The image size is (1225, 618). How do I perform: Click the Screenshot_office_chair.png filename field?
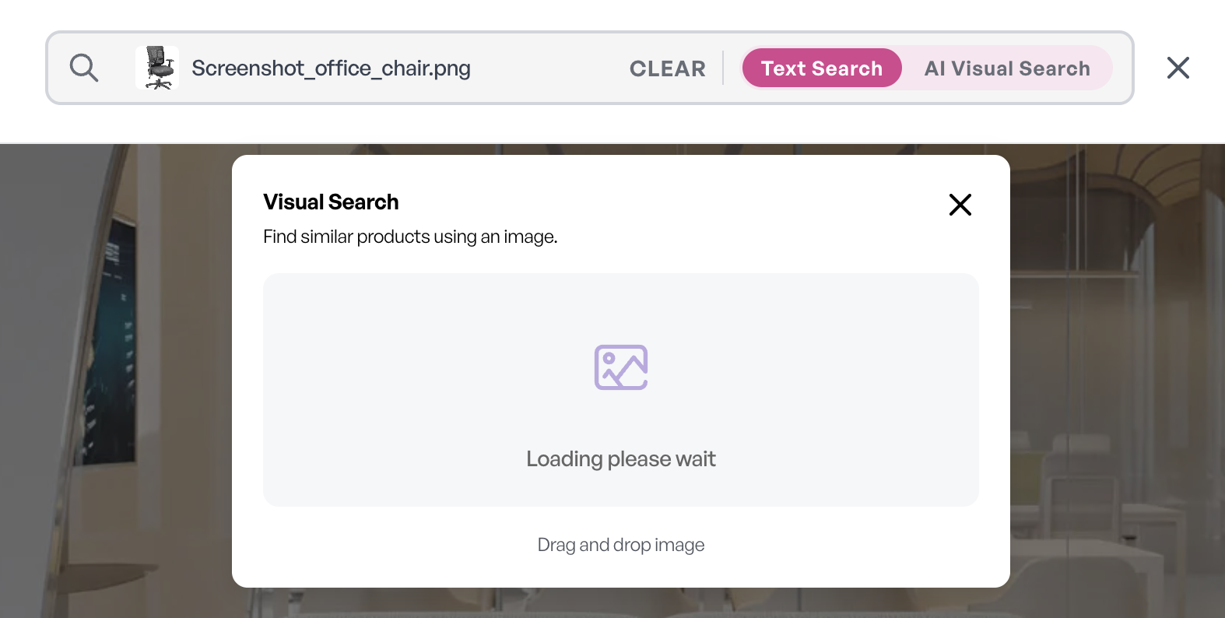click(331, 68)
